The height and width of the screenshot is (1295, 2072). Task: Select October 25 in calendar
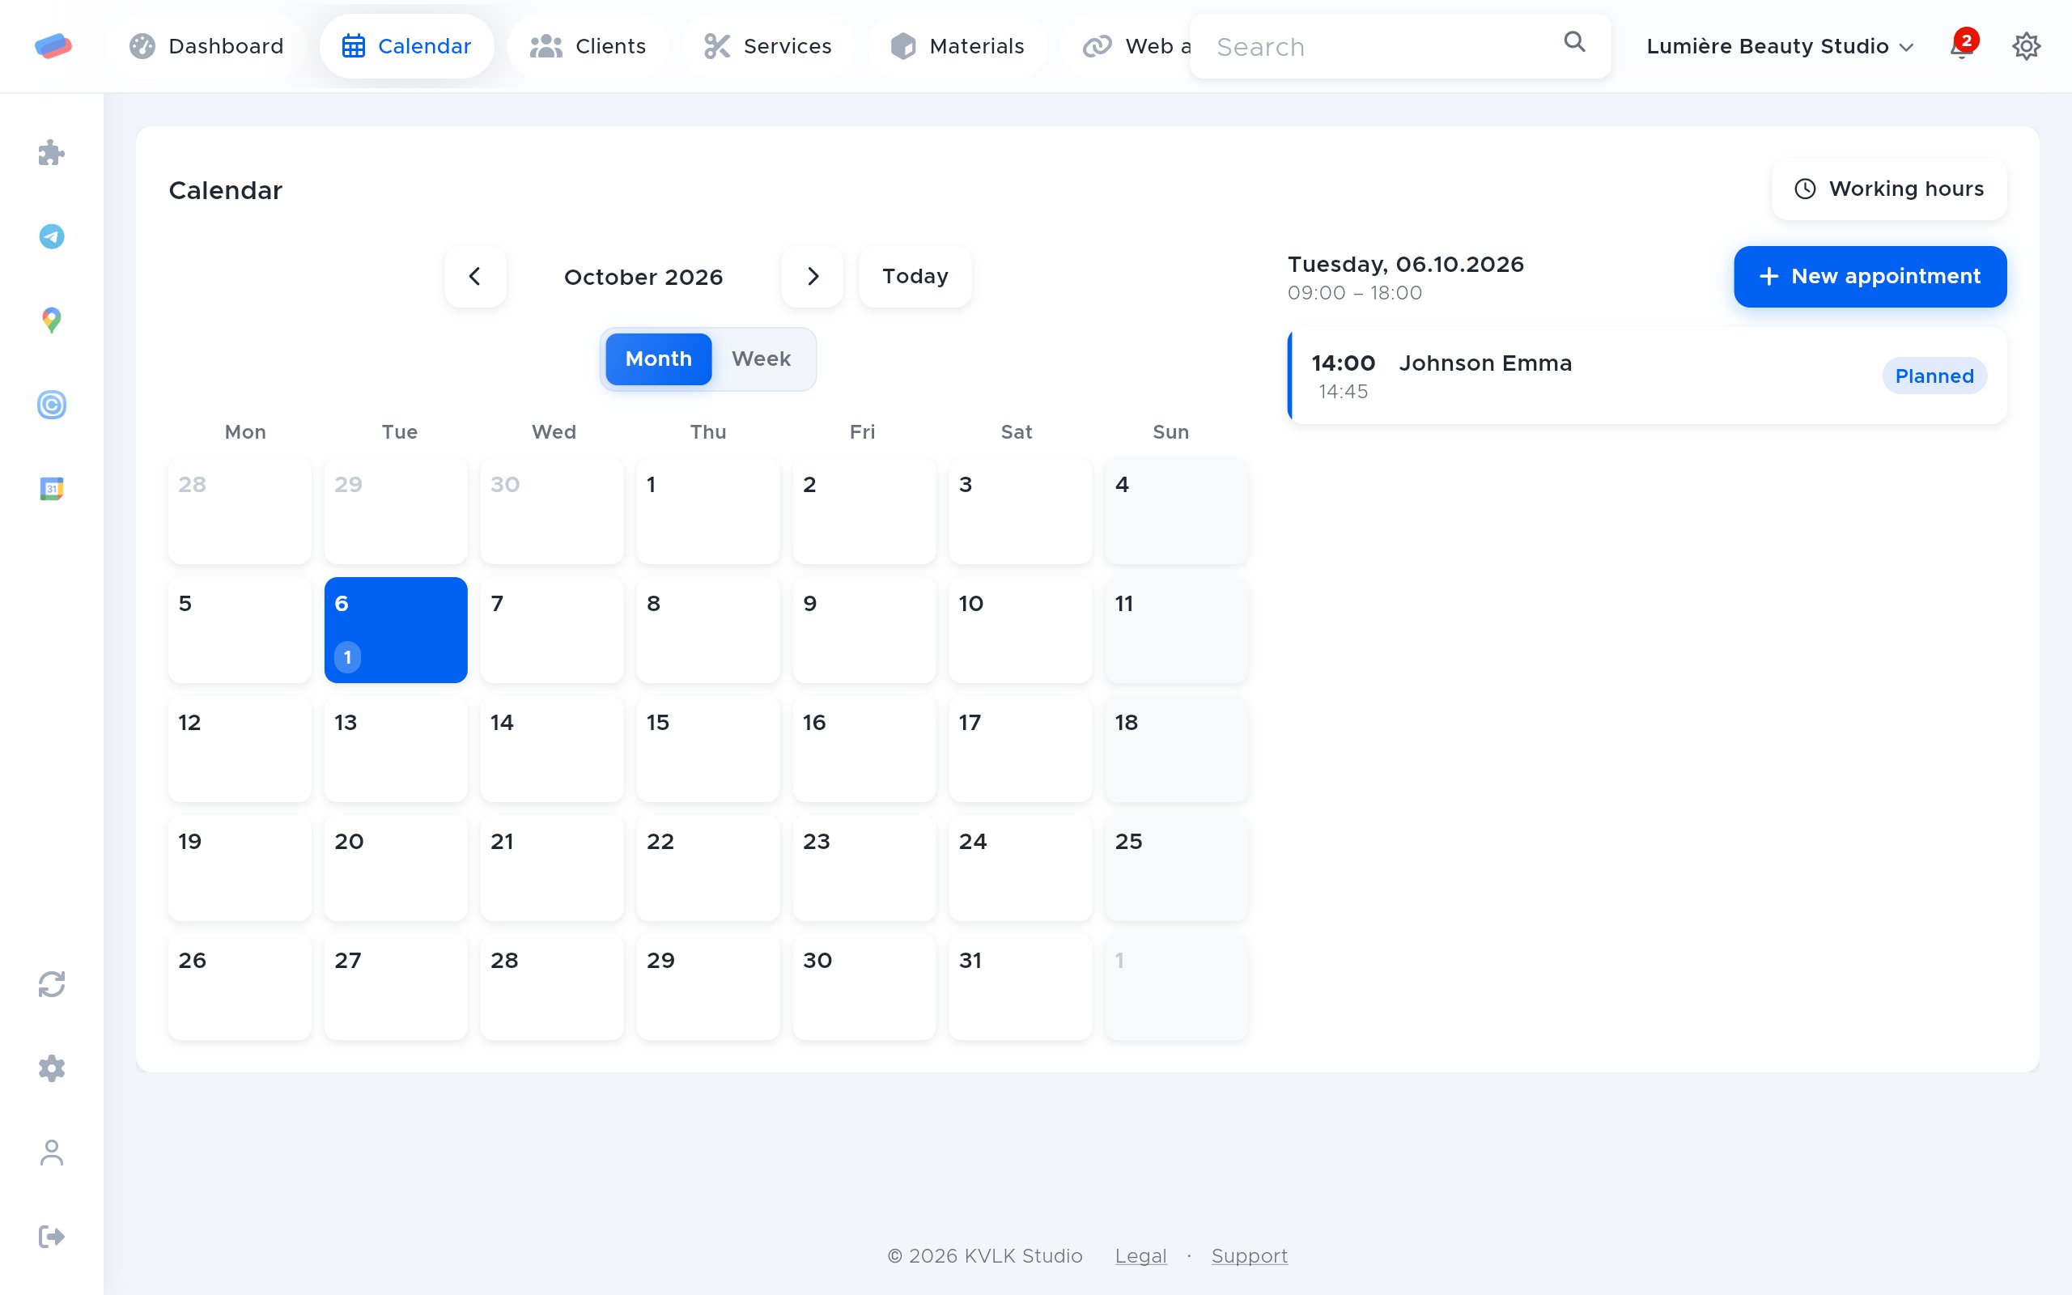[x=1176, y=868]
